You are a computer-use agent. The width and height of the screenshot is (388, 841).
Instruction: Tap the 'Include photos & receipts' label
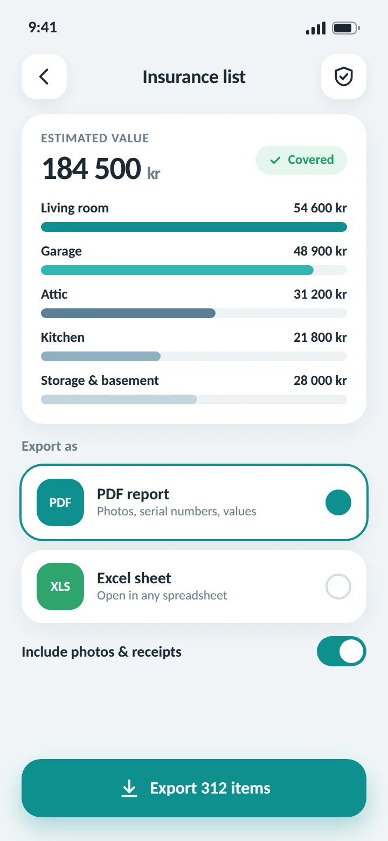(101, 652)
